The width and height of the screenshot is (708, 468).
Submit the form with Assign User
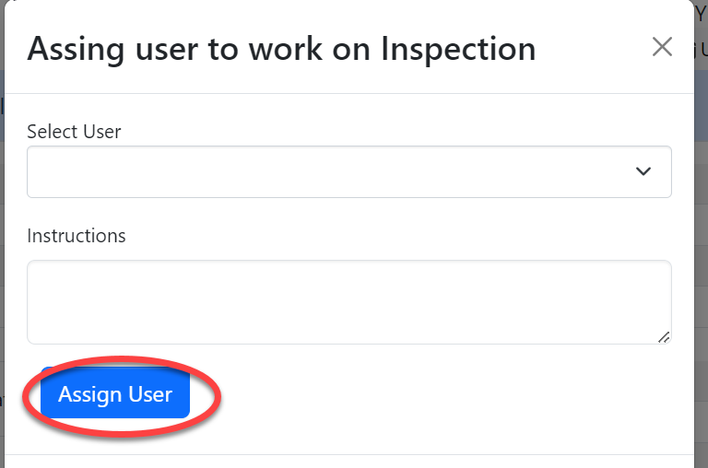tap(115, 394)
